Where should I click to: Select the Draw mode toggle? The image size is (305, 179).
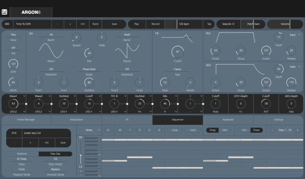point(256,130)
